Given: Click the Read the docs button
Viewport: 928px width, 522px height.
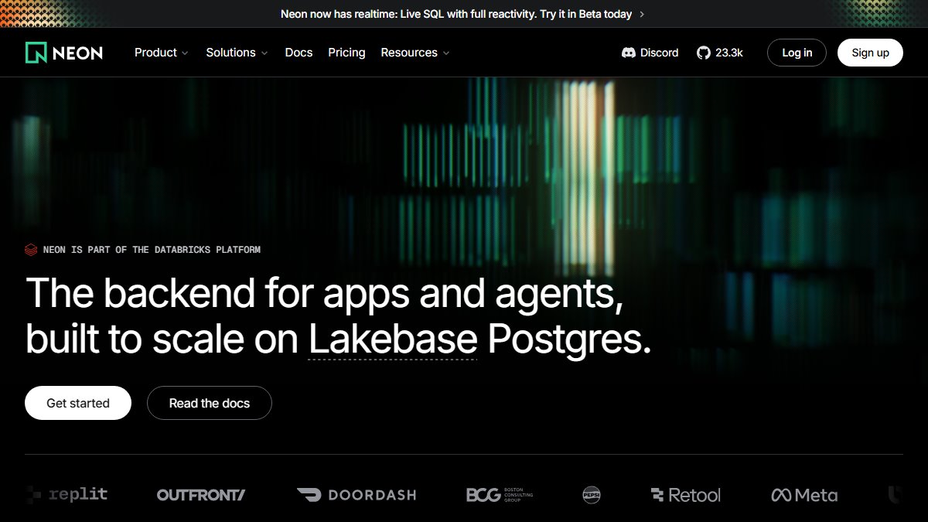Looking at the screenshot, I should coord(210,403).
